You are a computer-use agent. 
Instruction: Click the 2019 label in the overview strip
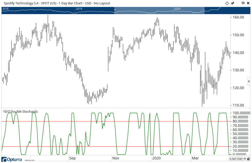[x=79, y=9]
